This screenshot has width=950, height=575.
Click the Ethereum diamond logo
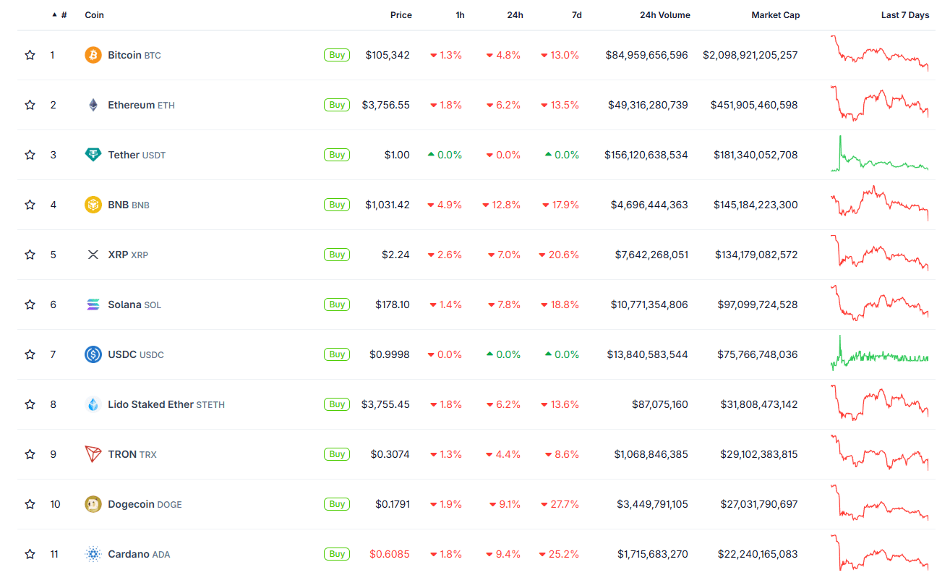point(93,104)
